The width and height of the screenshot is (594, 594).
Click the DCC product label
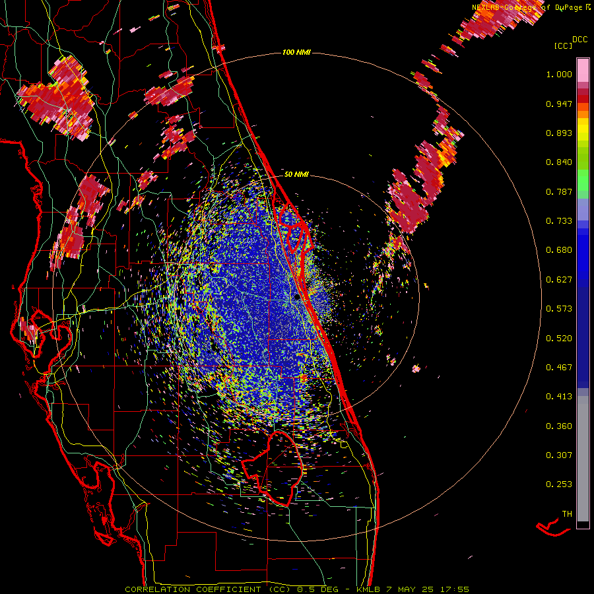[x=580, y=40]
